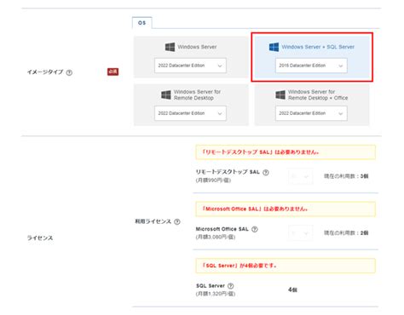Viewport: 404px width, 315px height.
Task: Open help icon next to 利用ライセンス
Action: (x=177, y=221)
